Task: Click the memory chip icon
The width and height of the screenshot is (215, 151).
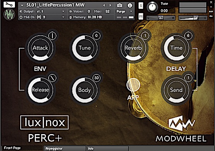Action: 70,17
